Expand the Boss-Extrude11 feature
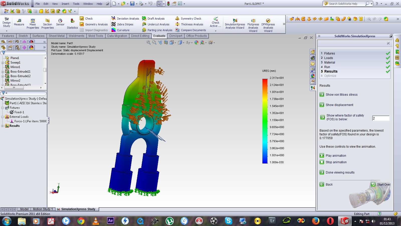Screen dimensions: 401x226 3,72
